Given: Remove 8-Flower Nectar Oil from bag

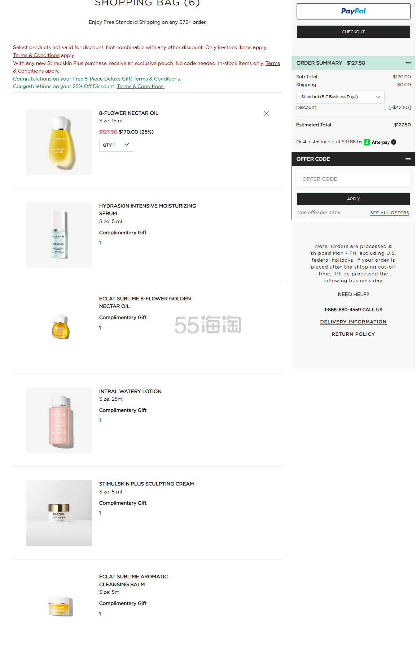Looking at the screenshot, I should click(x=266, y=113).
